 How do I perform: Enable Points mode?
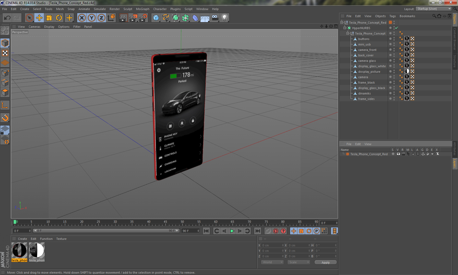tap(5, 73)
